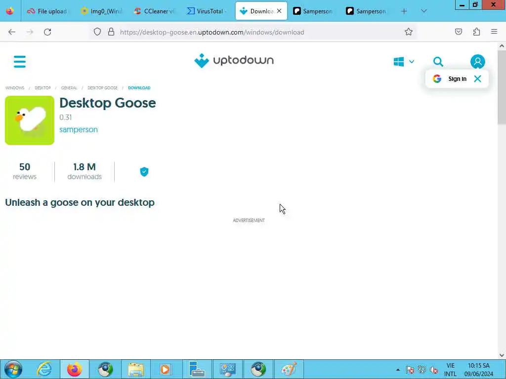
Task: Bookmark this page with the star
Action: click(x=409, y=32)
